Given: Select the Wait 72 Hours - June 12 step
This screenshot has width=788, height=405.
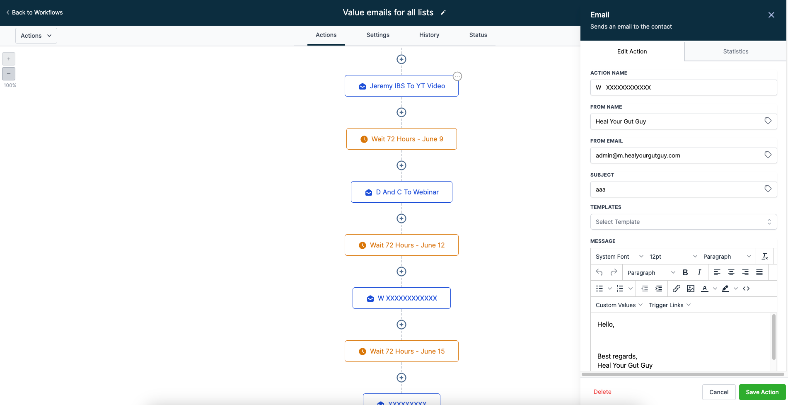Looking at the screenshot, I should tap(401, 245).
